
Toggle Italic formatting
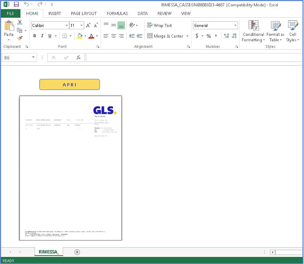[x=42, y=36]
